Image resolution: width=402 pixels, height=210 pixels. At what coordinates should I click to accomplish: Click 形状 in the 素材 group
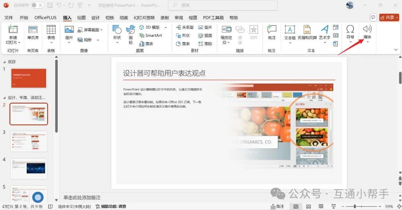click(x=183, y=35)
